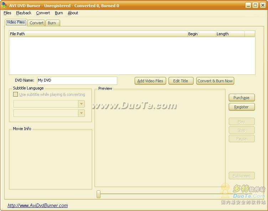Maximize the AVI DVD Burner window

[256, 5]
